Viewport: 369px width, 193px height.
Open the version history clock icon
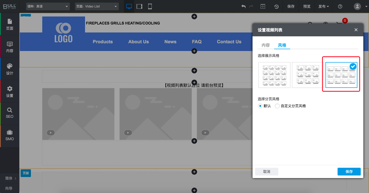click(x=276, y=6)
